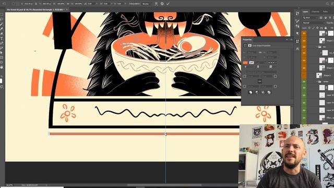This screenshot has width=334, height=188.
Task: Open the stroke width dropdown in Properties
Action: 261,63
